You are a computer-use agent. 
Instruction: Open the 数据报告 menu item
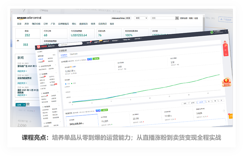(x=84, y=24)
